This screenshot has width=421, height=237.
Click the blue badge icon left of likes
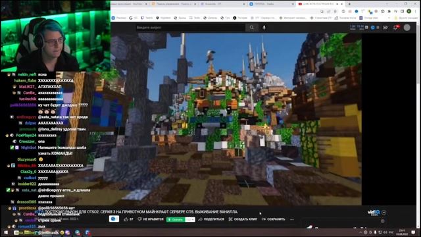(114, 219)
